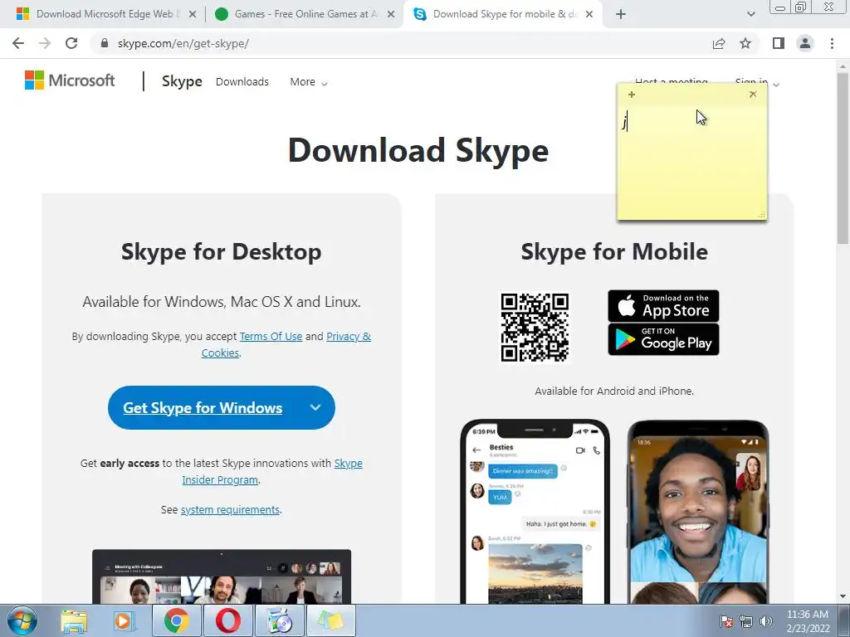Click Get it on Google Play badge

[x=663, y=339]
